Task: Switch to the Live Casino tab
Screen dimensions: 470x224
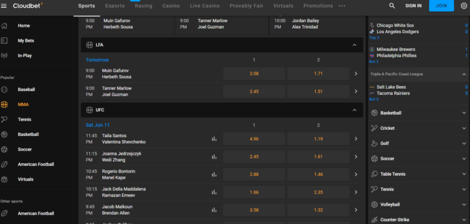Action: [x=205, y=6]
